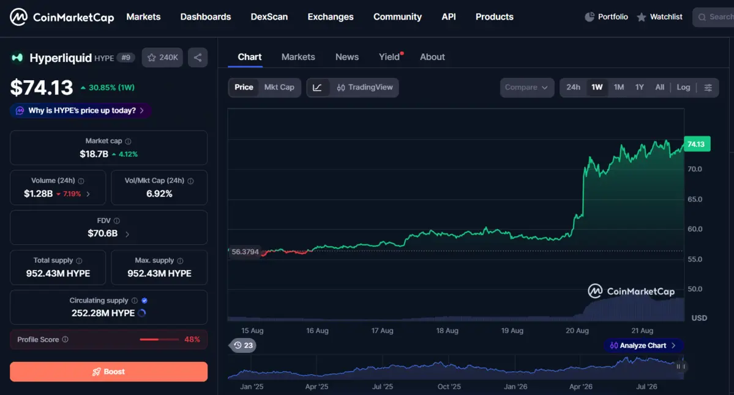Click the 56.3794 open price label

tap(245, 252)
